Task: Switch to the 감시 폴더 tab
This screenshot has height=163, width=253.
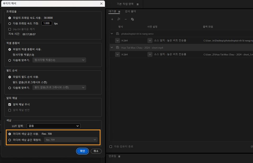Action: (x=131, y=11)
